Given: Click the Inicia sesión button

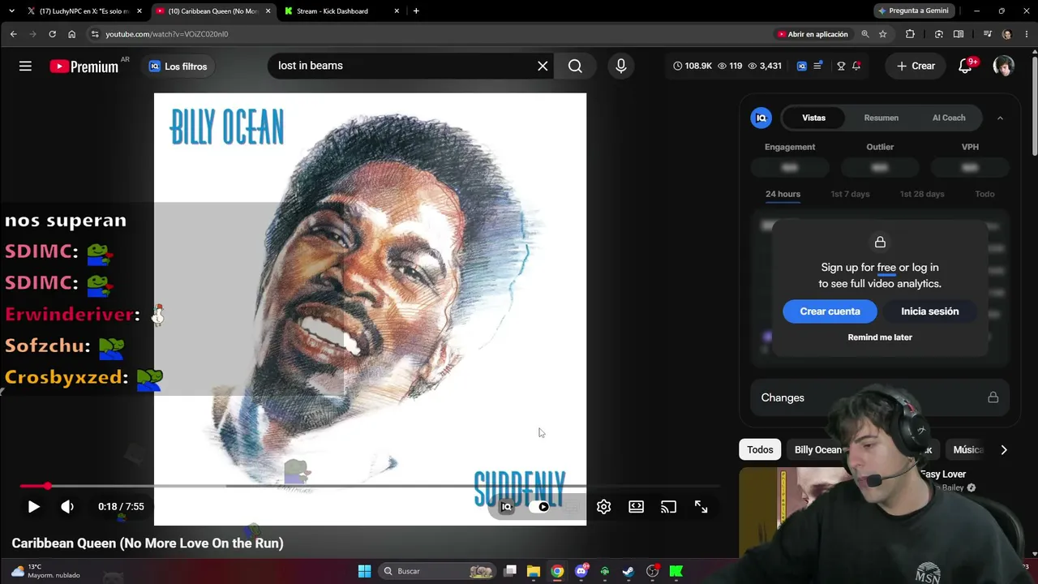Looking at the screenshot, I should point(929,311).
